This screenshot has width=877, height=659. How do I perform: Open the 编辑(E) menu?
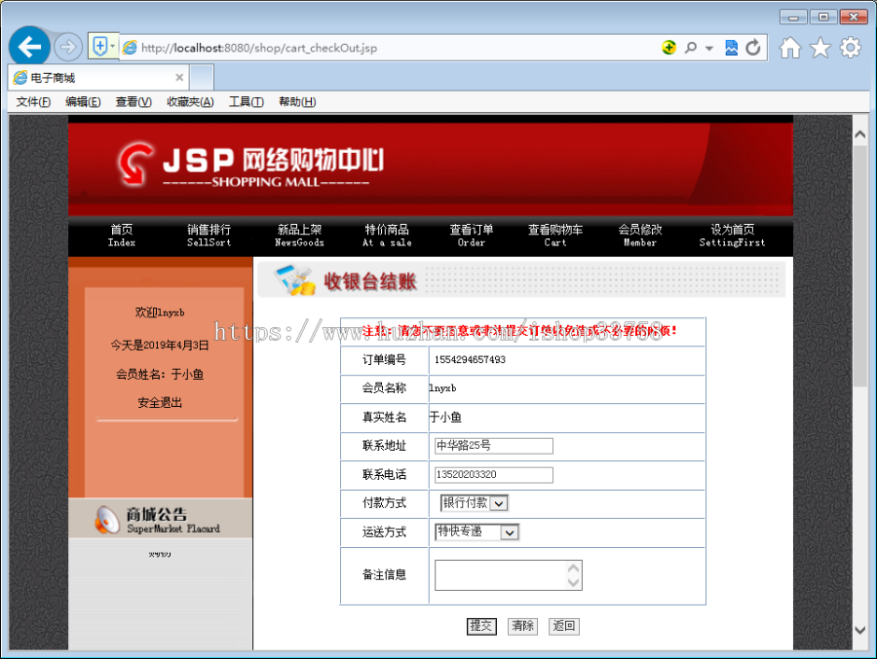click(83, 102)
